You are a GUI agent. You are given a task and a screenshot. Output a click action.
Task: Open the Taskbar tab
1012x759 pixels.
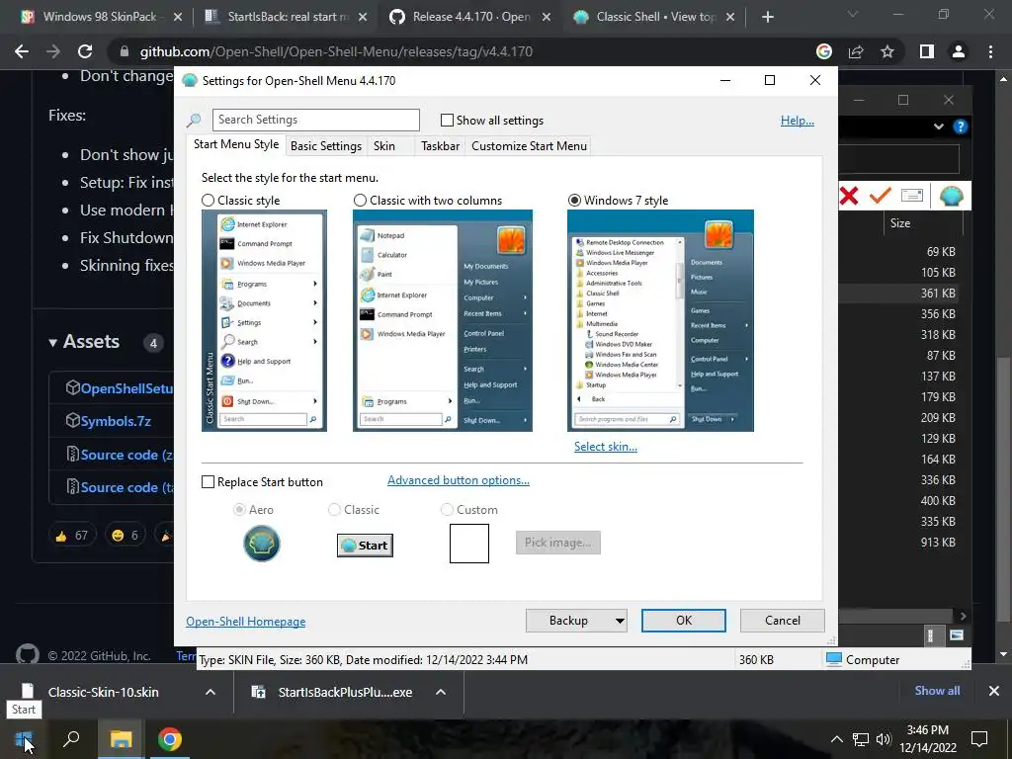coord(440,146)
